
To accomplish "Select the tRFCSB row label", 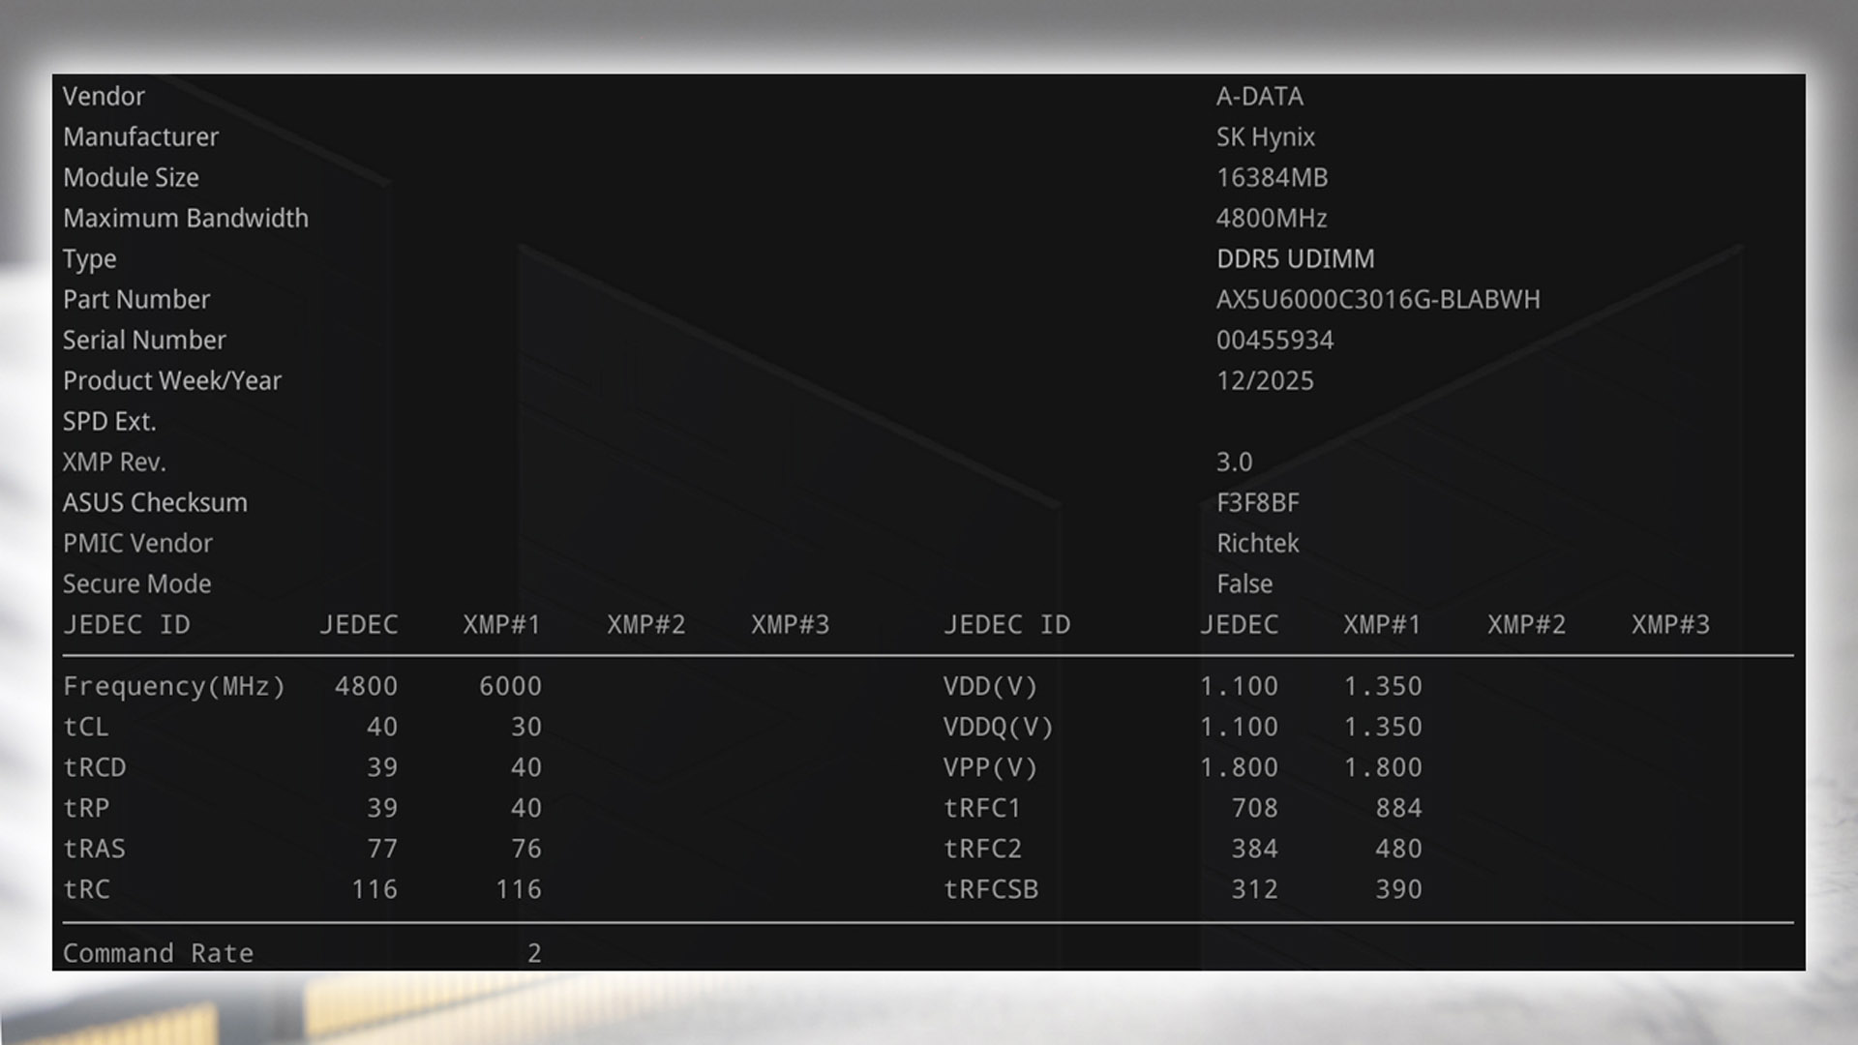I will 990,889.
